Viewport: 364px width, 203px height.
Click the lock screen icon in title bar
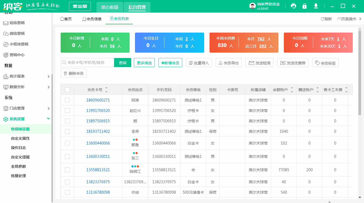tap(304, 6)
